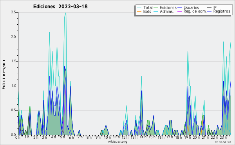Click the 'CC BY-SA 3.0' license text
Image resolution: width=235 pixels, height=145 pixels.
pyautogui.click(x=223, y=142)
